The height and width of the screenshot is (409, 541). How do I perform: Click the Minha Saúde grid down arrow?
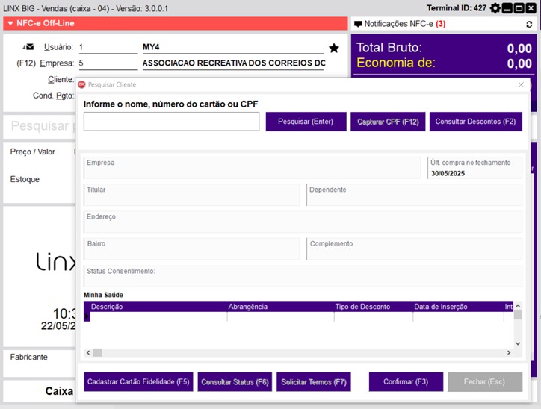(518, 343)
